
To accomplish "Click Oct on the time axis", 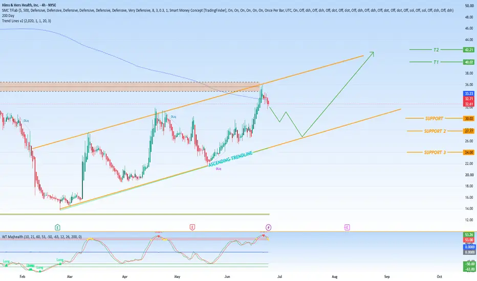I will (439, 277).
